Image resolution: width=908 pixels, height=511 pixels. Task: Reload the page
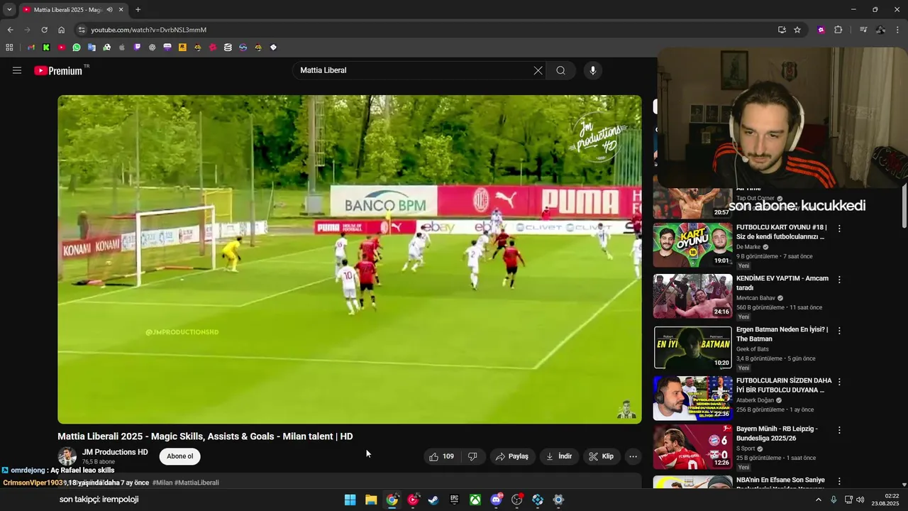coord(44,30)
